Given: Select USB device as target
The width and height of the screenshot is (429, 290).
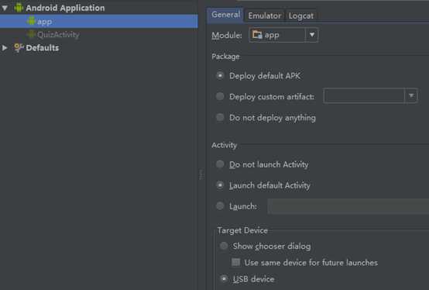Looking at the screenshot, I should 224,279.
